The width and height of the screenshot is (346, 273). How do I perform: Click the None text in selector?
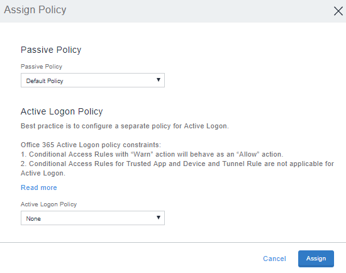33,219
